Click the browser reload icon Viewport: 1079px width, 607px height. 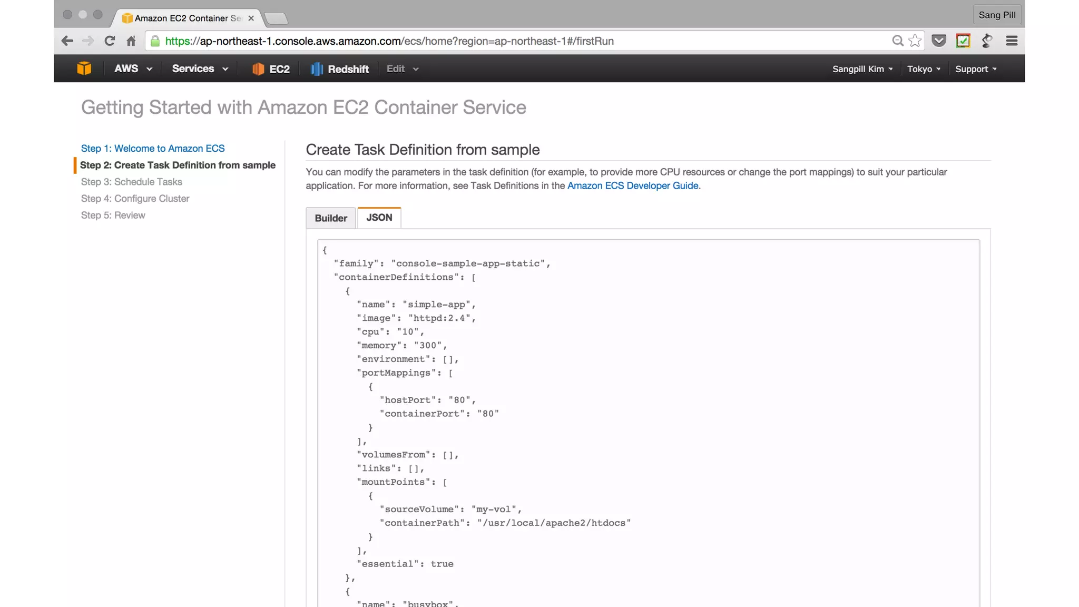(110, 41)
